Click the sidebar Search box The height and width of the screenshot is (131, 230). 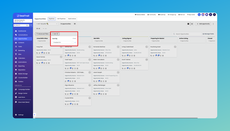[x=21, y=25]
